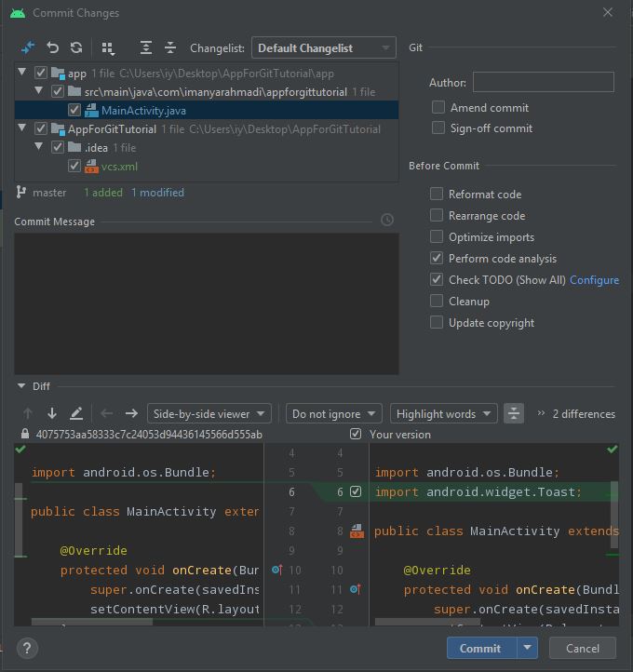
Task: Enable Sign-off commit option
Action: click(438, 128)
